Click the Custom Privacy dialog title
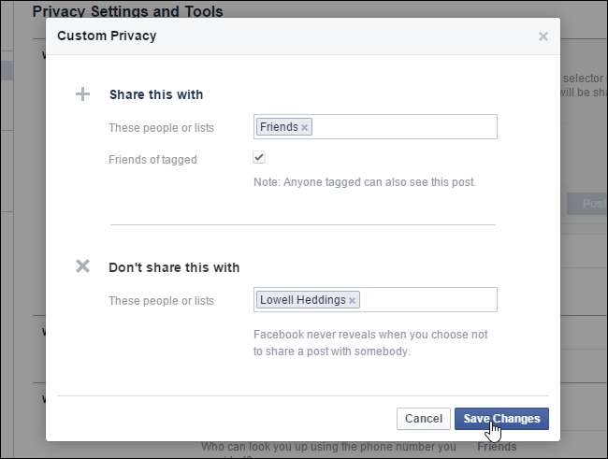Screen dimensions: 608x459 [x=107, y=36]
